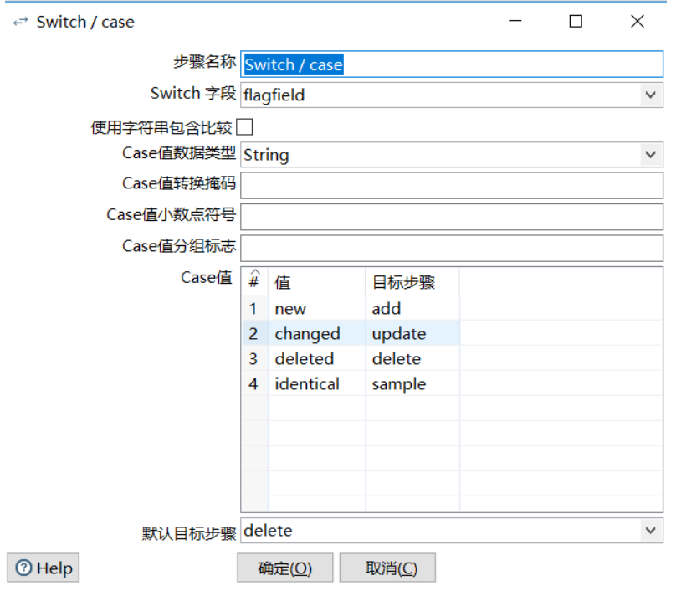Close the Switch / case dialog

point(638,21)
